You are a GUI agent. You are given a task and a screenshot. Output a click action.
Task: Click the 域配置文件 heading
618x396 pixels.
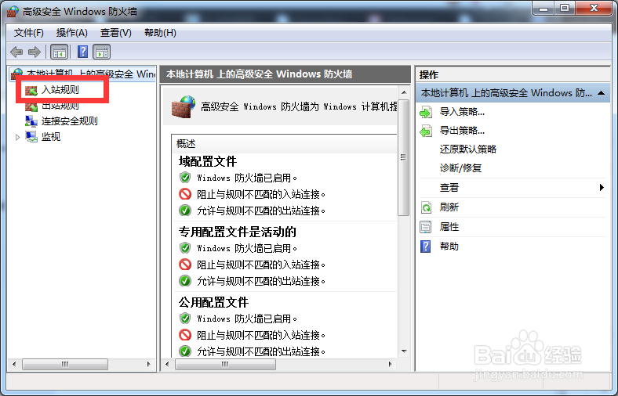click(x=208, y=161)
